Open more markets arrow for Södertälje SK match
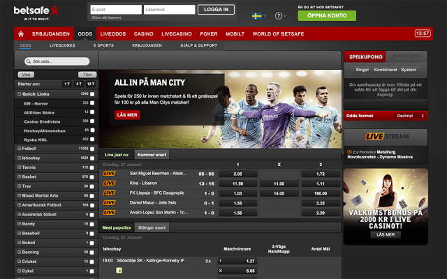The height and width of the screenshot is (279, 447). pyautogui.click(x=208, y=261)
